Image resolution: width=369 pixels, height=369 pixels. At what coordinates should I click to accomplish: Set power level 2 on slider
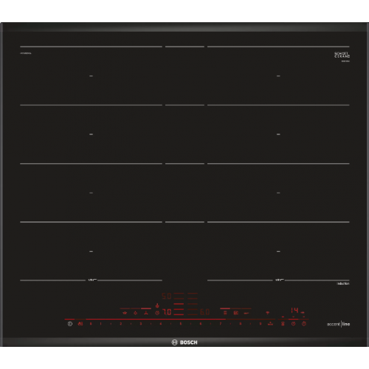pyautogui.click(x=120, y=324)
